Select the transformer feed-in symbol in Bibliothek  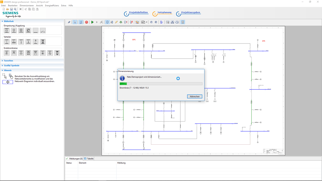coord(7,30)
